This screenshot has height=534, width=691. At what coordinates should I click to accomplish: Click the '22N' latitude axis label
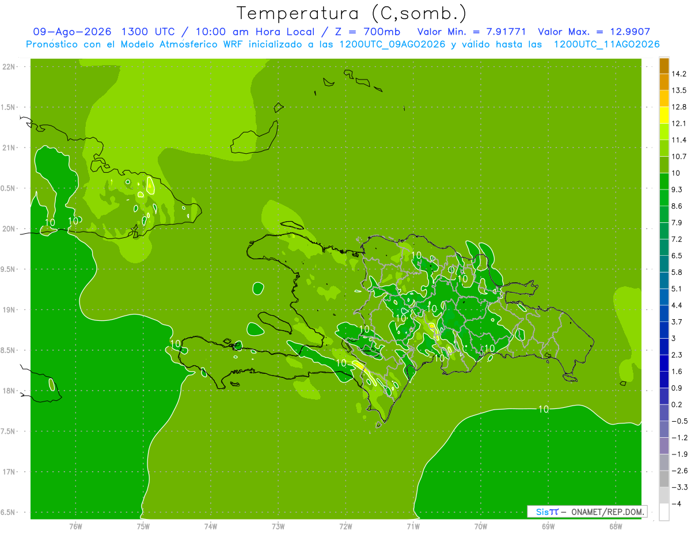tap(9, 67)
